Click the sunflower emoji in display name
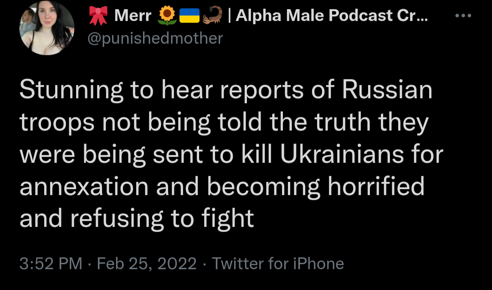 167,16
